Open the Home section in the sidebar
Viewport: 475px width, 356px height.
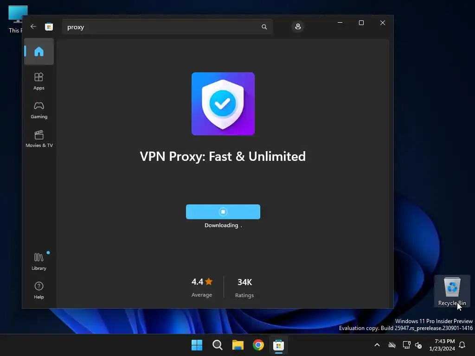(x=39, y=51)
